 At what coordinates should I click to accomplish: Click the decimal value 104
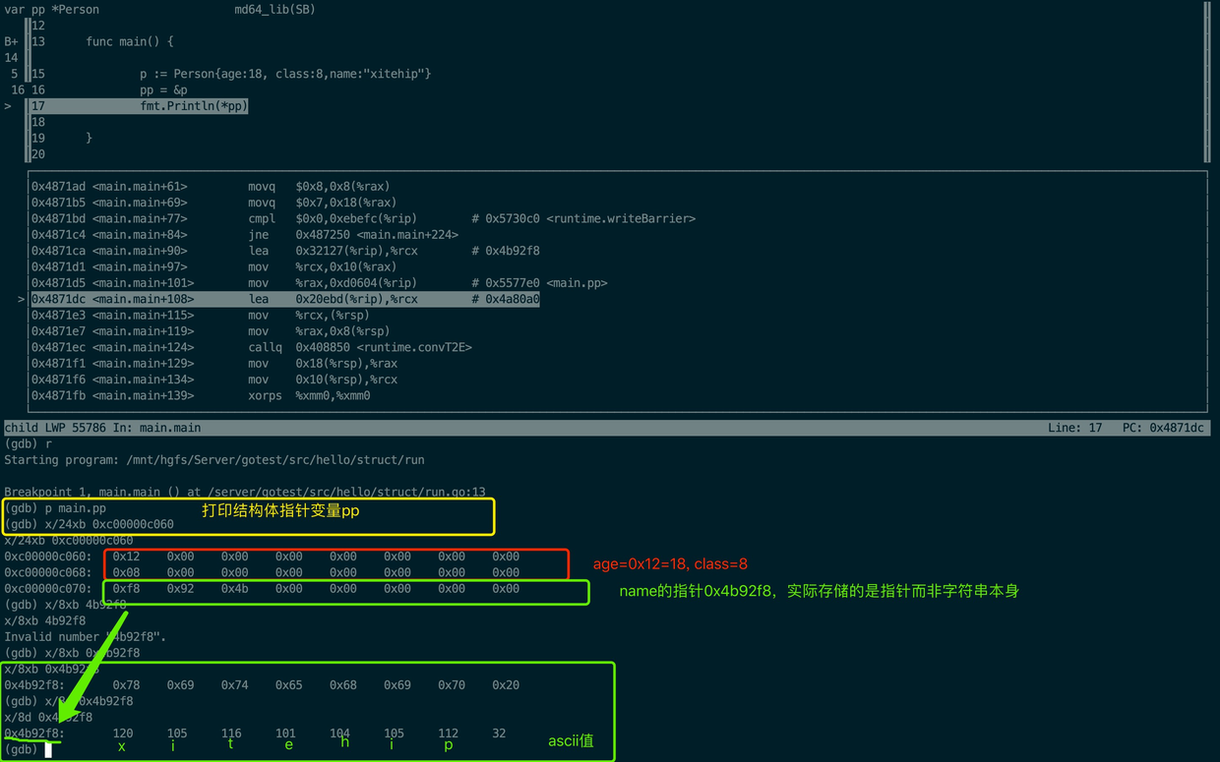339,733
